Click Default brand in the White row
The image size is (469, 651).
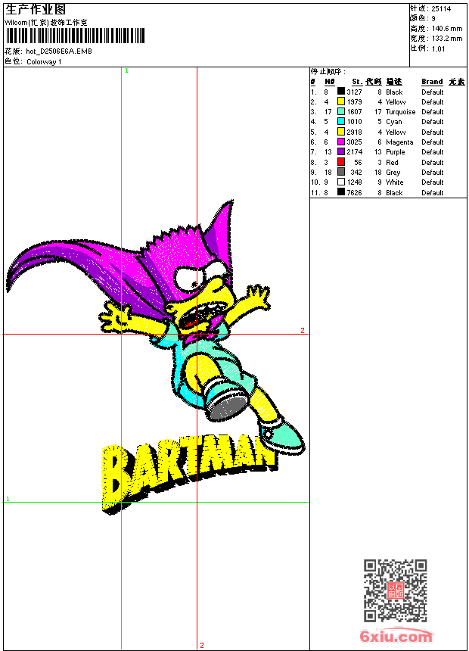(x=433, y=182)
